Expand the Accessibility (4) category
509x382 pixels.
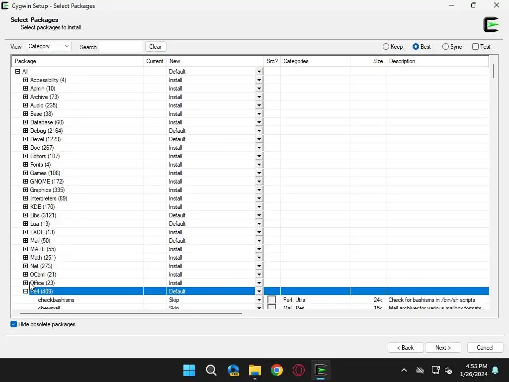25,80
